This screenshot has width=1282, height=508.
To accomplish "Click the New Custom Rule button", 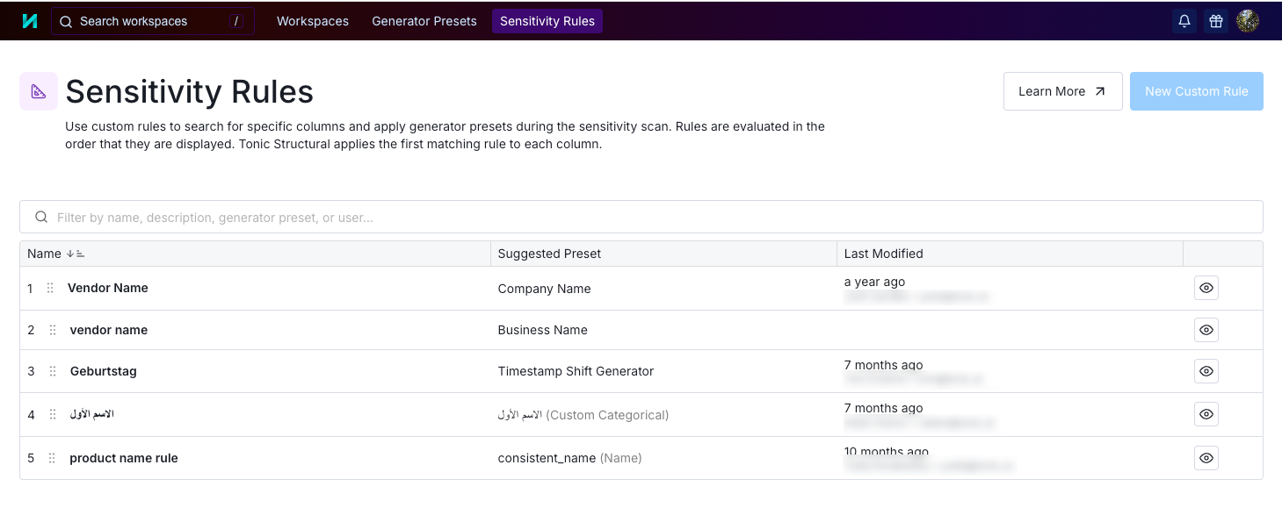I will click(x=1196, y=91).
